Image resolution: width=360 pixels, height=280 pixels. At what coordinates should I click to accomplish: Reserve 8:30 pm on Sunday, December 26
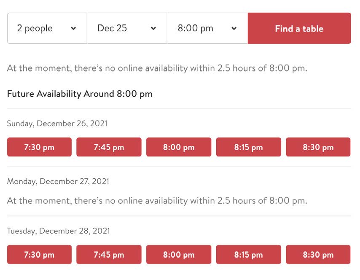pos(318,147)
